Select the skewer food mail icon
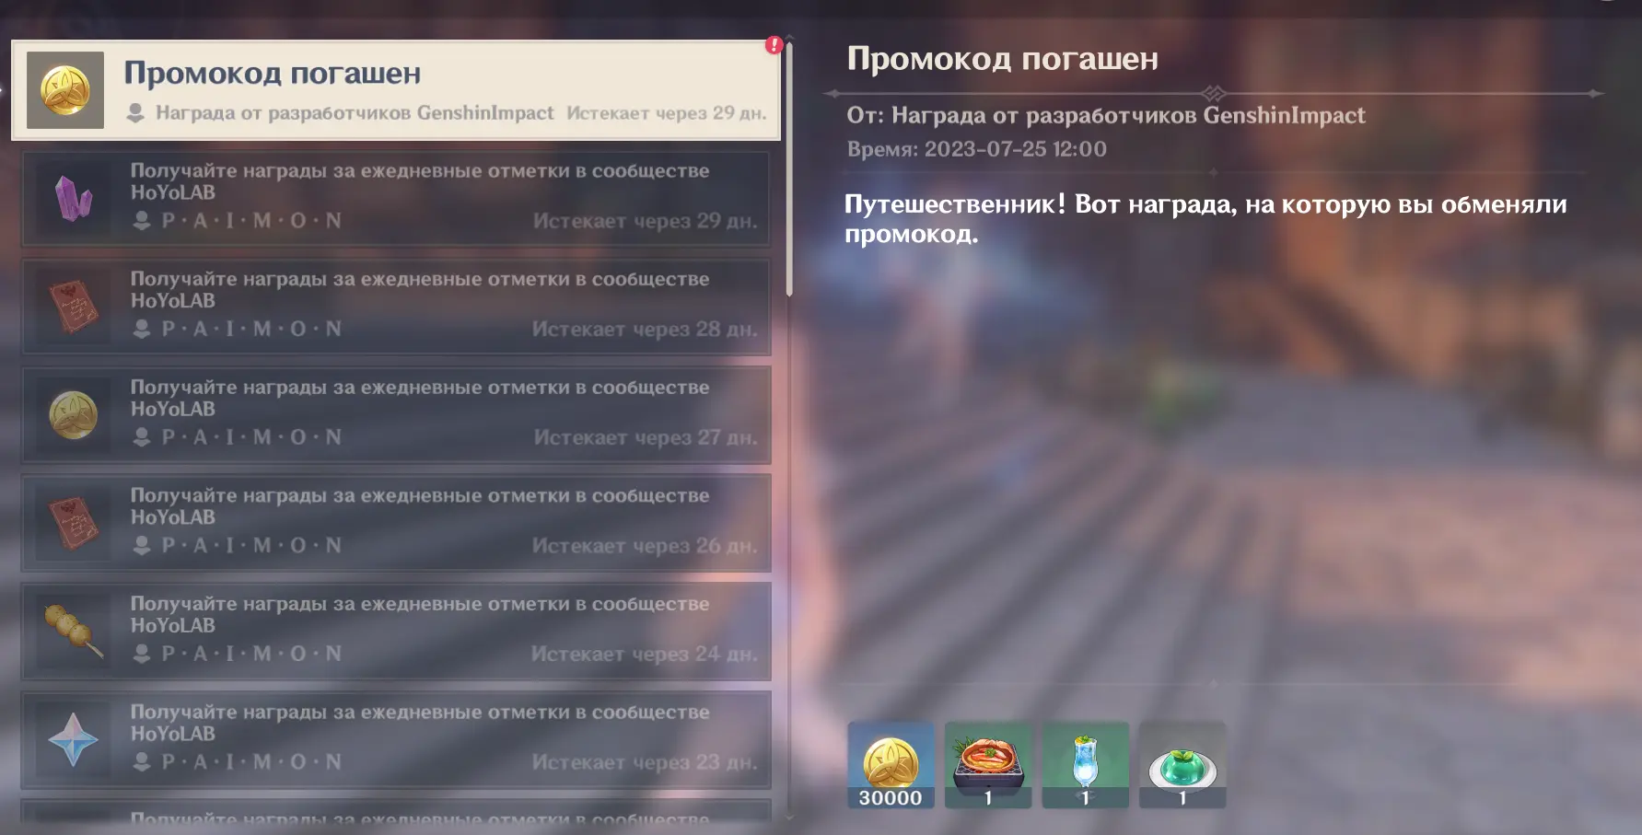This screenshot has width=1642, height=835. click(74, 631)
